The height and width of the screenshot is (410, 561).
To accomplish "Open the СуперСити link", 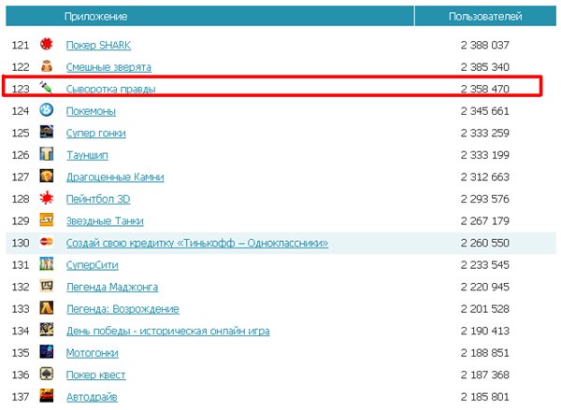I will tap(93, 265).
